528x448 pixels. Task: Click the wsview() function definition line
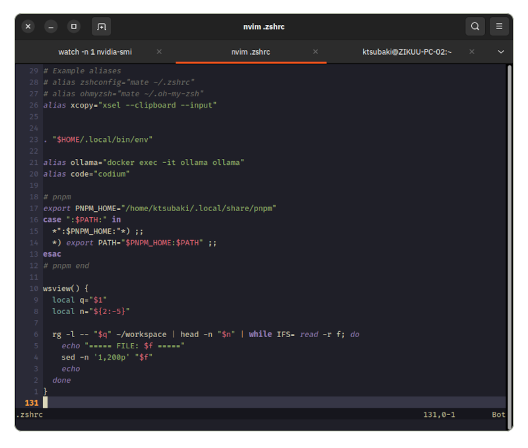coord(65,288)
